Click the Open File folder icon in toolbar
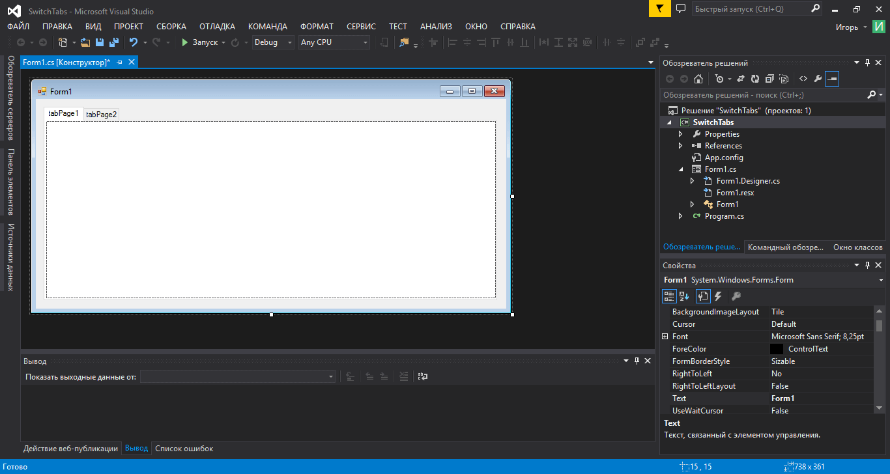This screenshot has height=474, width=890. pyautogui.click(x=85, y=42)
